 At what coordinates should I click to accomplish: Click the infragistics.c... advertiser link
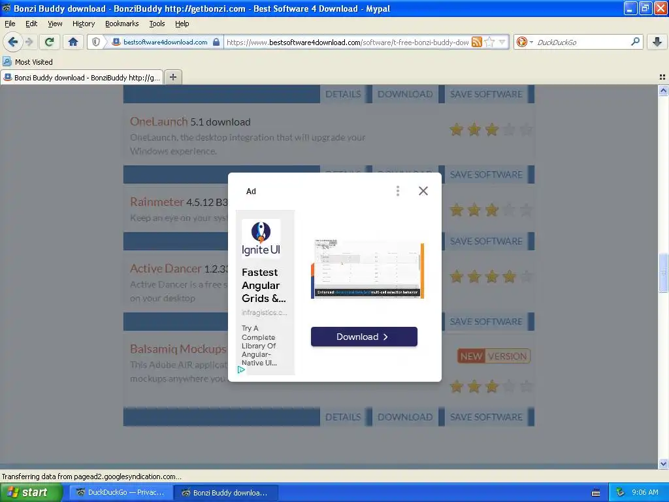(264, 312)
